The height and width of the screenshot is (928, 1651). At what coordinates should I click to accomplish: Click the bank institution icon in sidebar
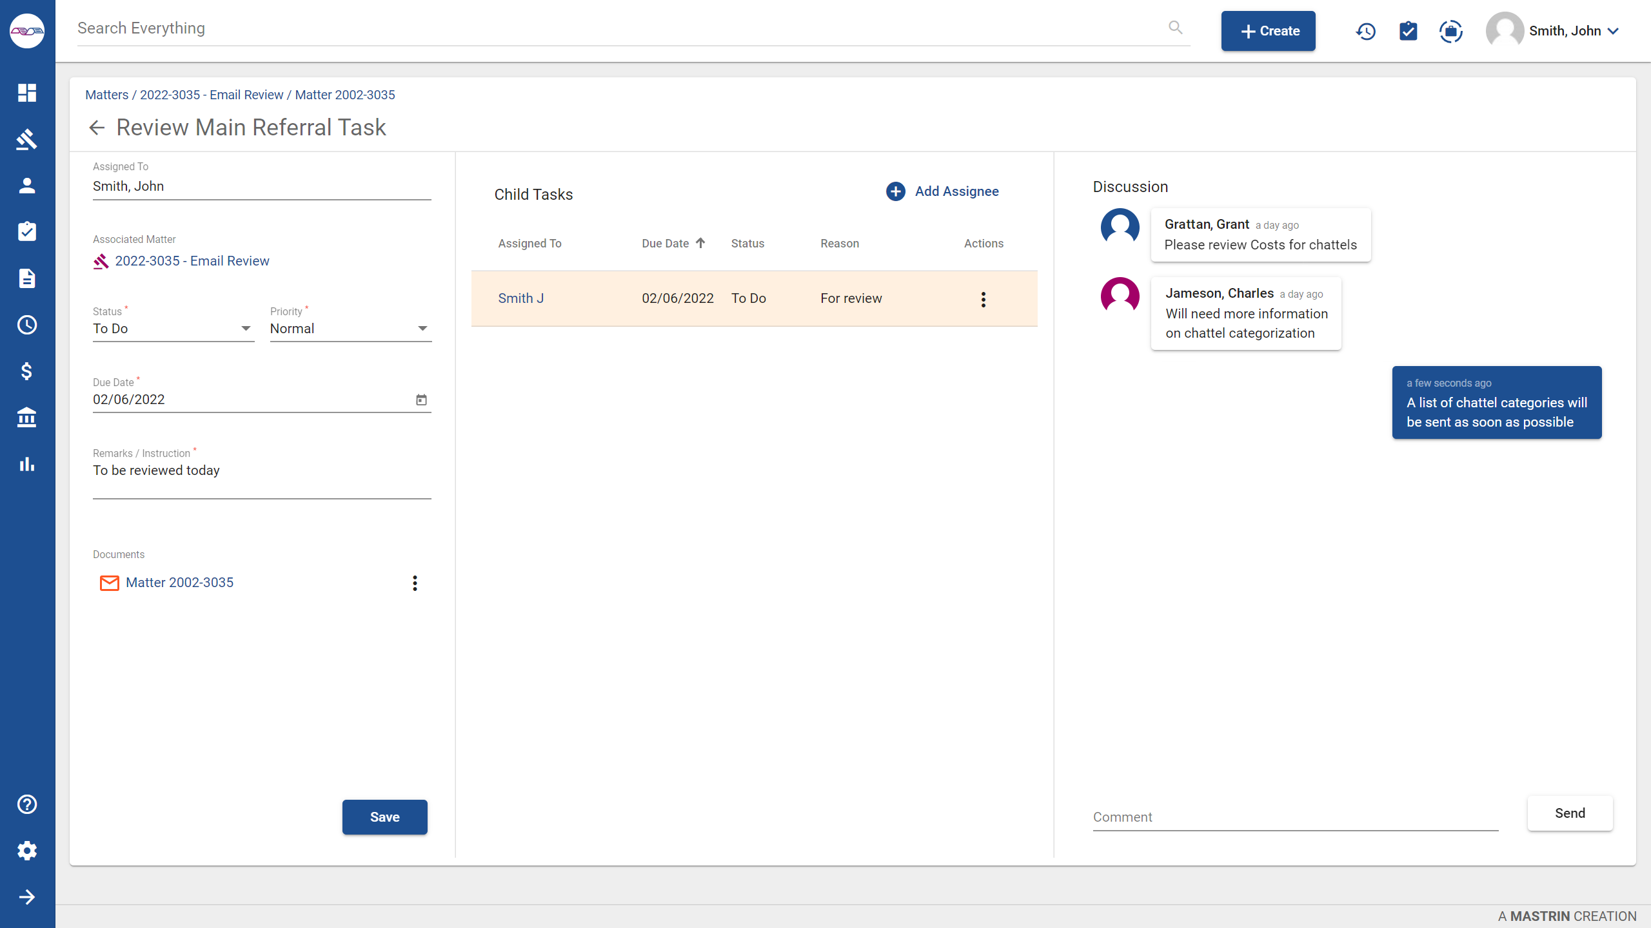(27, 417)
